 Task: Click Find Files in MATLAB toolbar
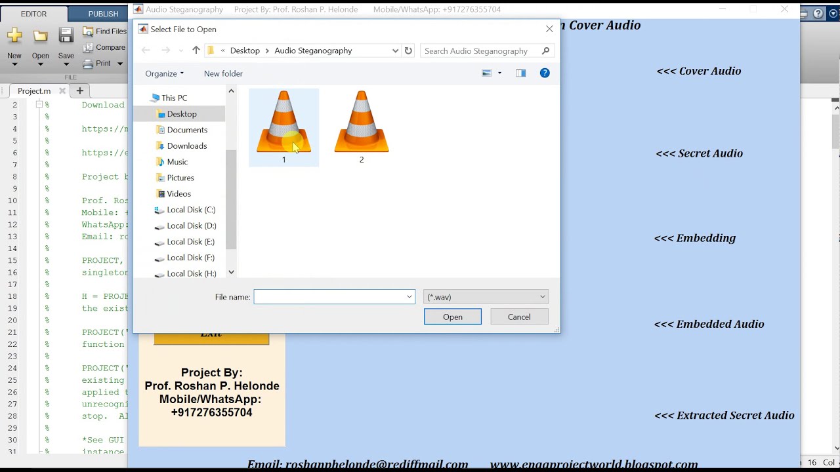click(x=105, y=31)
